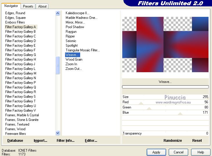Select Filter Factory Gallery H category
This screenshot has height=156, width=212.
click(x=21, y=59)
